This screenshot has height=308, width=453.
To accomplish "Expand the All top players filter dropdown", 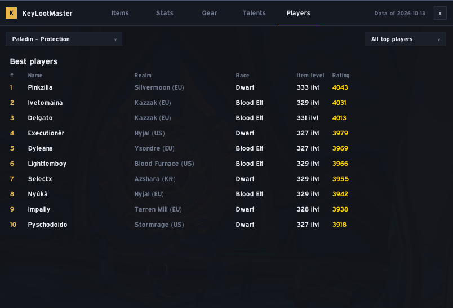I will coord(405,39).
